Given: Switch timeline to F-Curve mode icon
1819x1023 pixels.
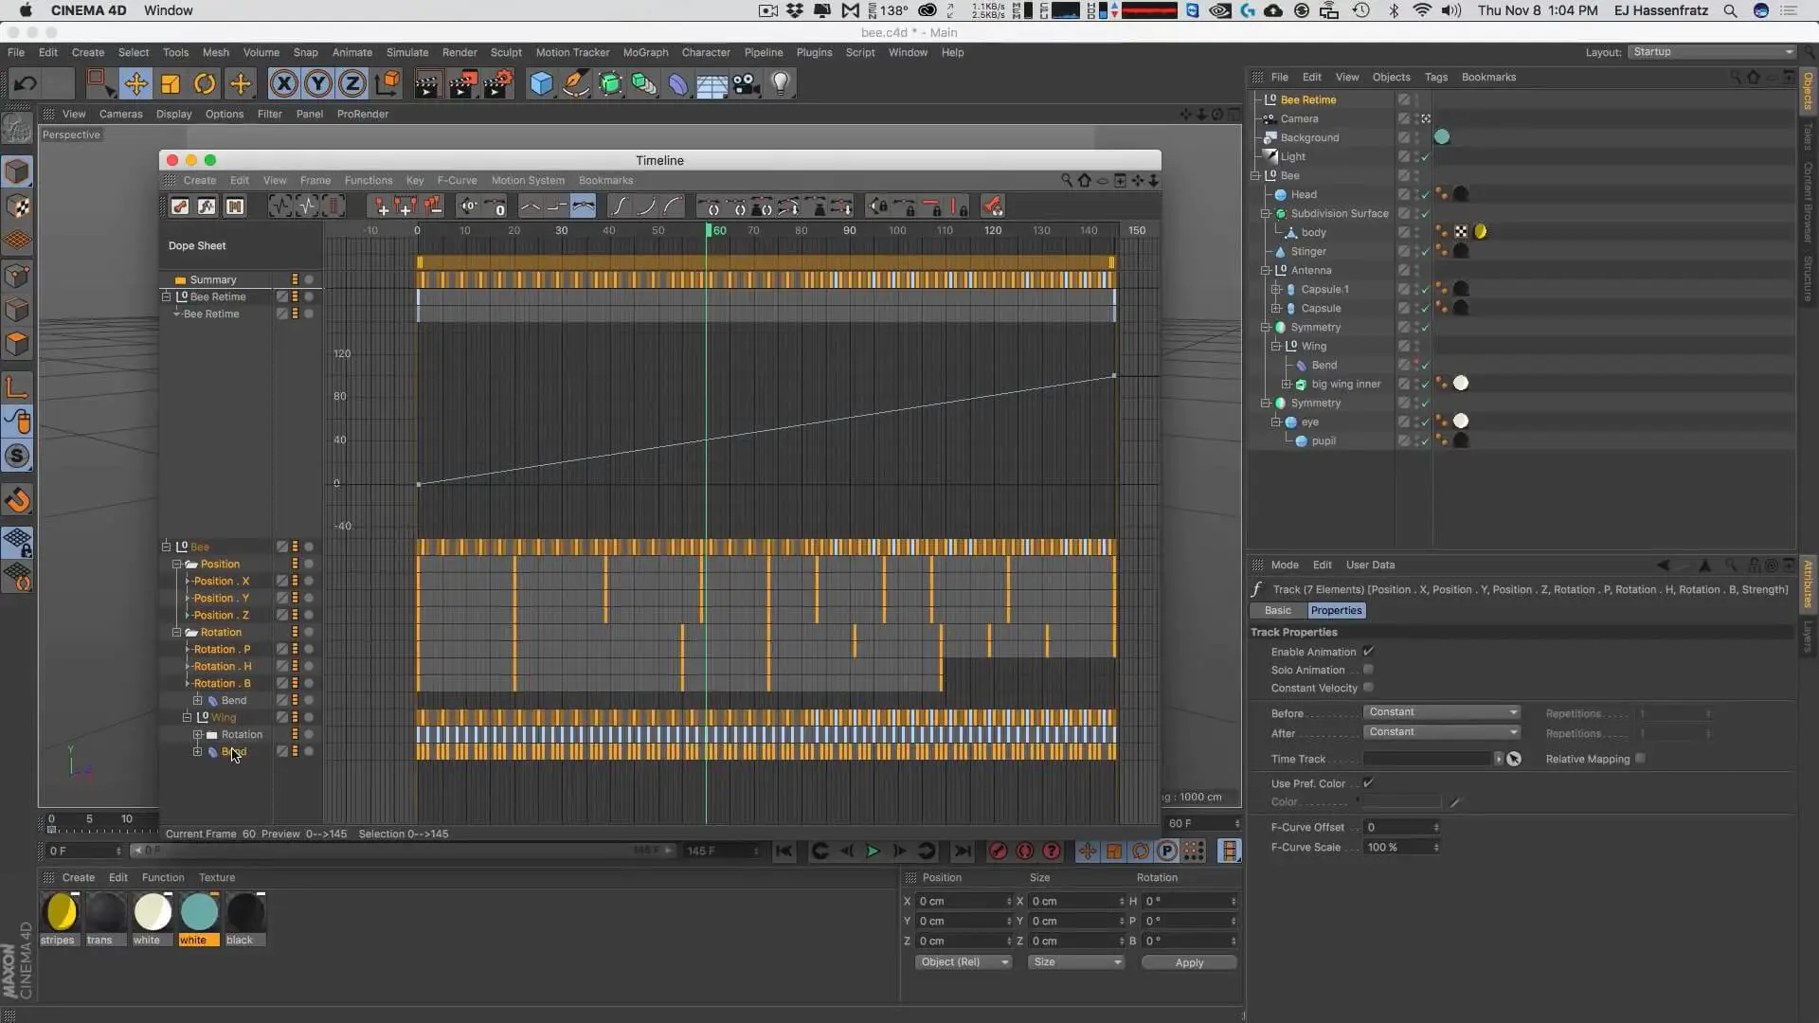Looking at the screenshot, I should 207,206.
